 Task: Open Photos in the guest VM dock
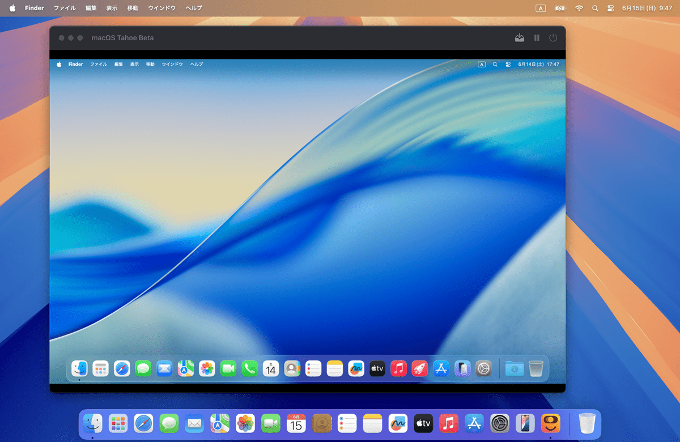click(207, 369)
